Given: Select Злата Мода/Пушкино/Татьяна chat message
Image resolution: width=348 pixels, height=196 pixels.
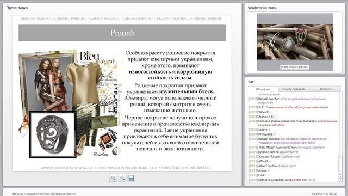Looking at the screenshot, I should 287,148.
